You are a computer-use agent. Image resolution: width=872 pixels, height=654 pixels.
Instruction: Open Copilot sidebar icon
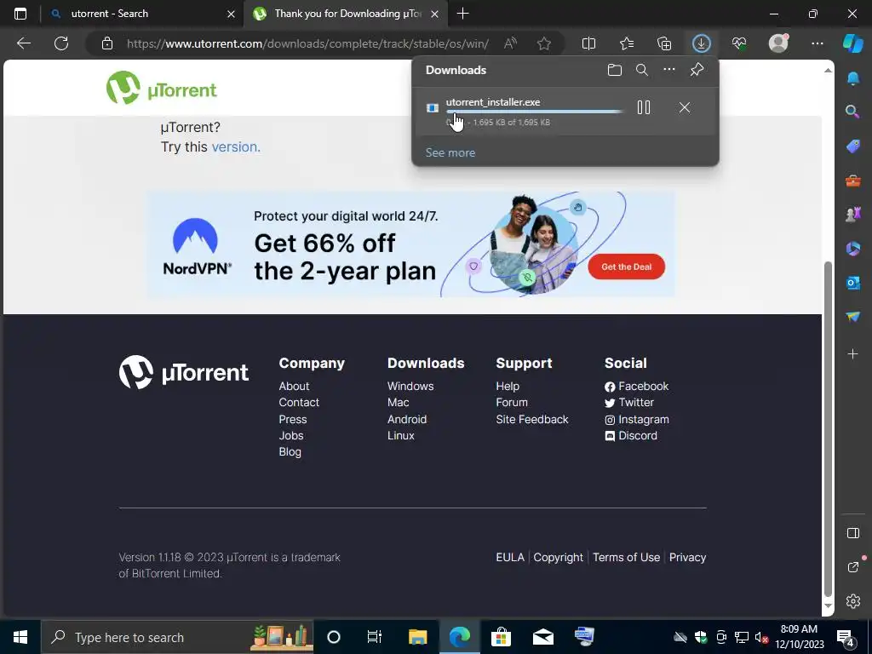click(x=853, y=43)
